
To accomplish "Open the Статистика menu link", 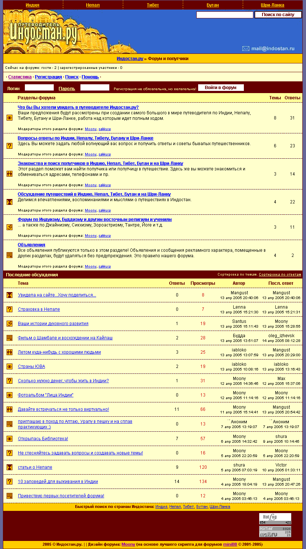I will 20,77.
